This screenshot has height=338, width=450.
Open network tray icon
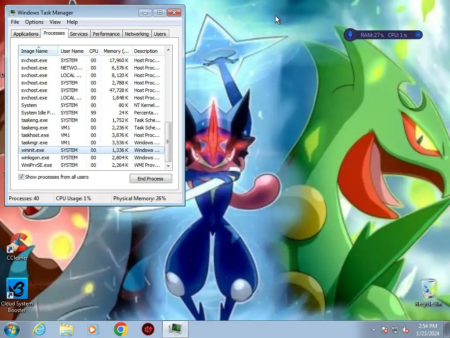click(395, 330)
